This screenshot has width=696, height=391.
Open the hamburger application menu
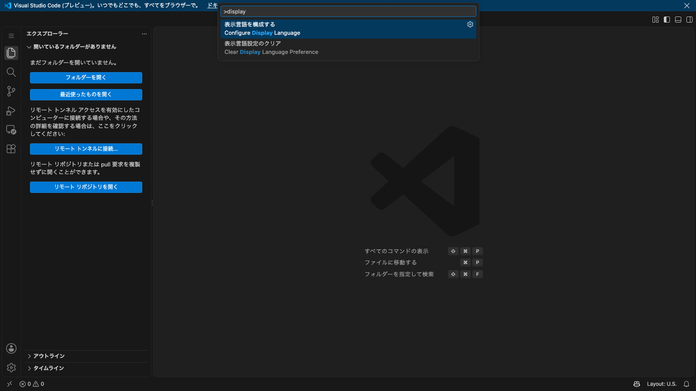pos(11,36)
